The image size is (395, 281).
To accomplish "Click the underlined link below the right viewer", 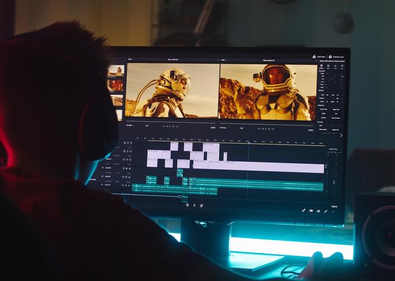I will point(311,130).
